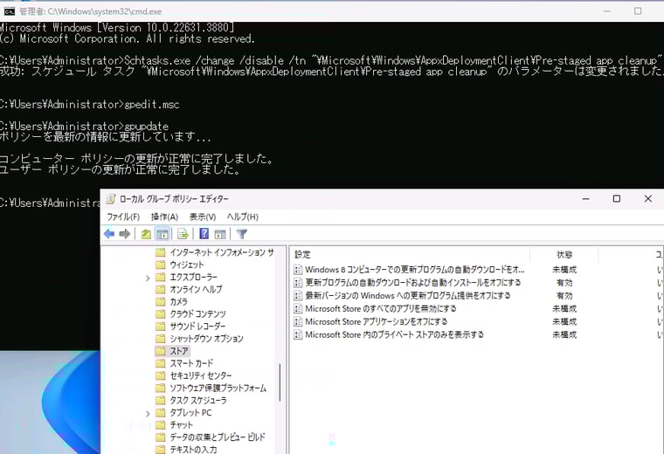Open the Help question-mark toolbar icon
This screenshot has height=454, width=664.
coord(204,234)
